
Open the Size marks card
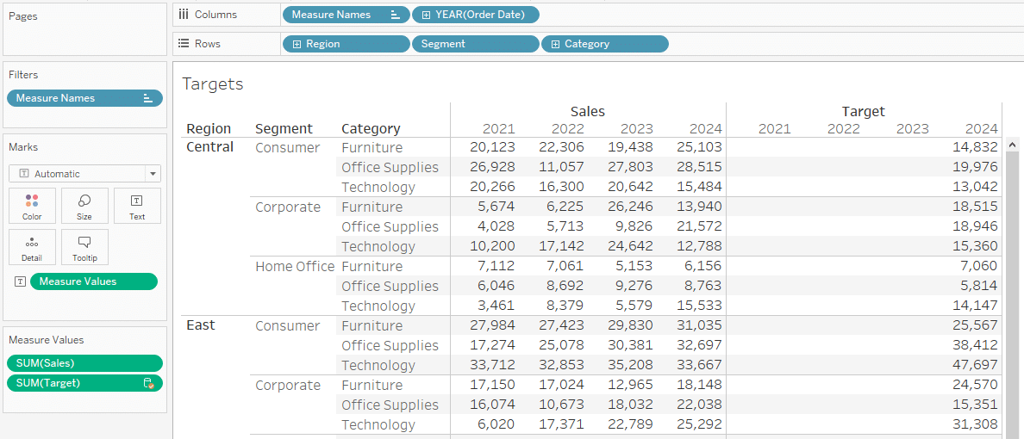[84, 206]
